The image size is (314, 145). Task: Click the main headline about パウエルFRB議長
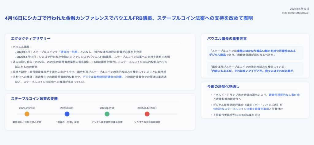(x=129, y=18)
